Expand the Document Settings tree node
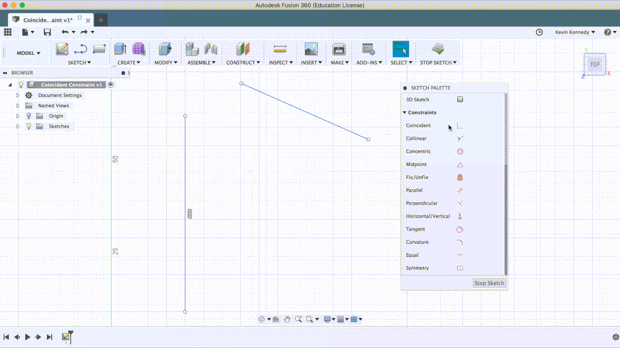The image size is (620, 348). (18, 95)
